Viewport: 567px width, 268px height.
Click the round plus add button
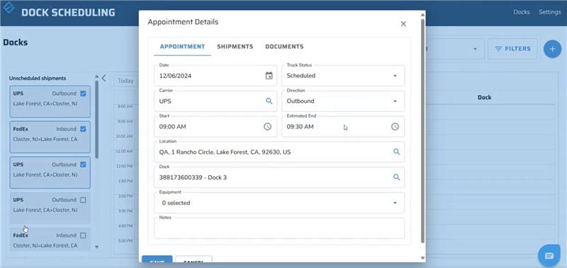[552, 49]
